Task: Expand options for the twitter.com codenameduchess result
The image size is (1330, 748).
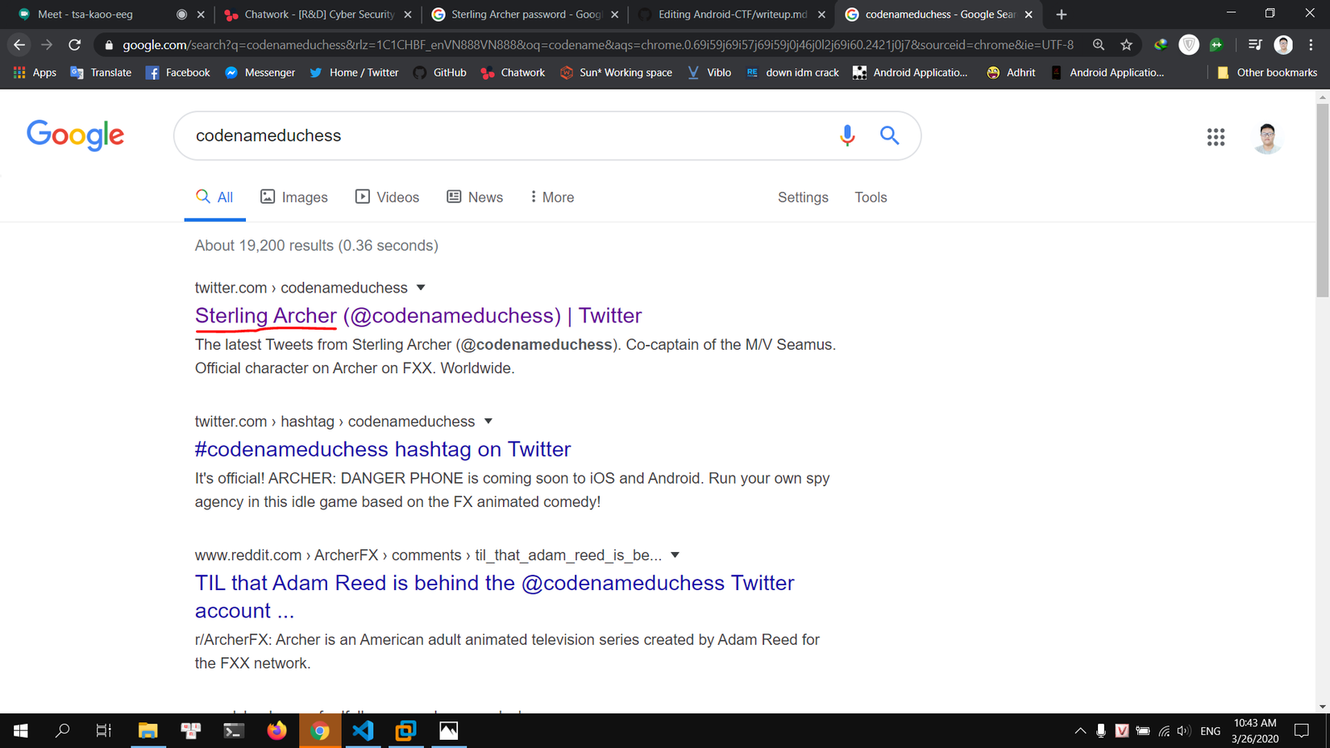Action: click(421, 288)
